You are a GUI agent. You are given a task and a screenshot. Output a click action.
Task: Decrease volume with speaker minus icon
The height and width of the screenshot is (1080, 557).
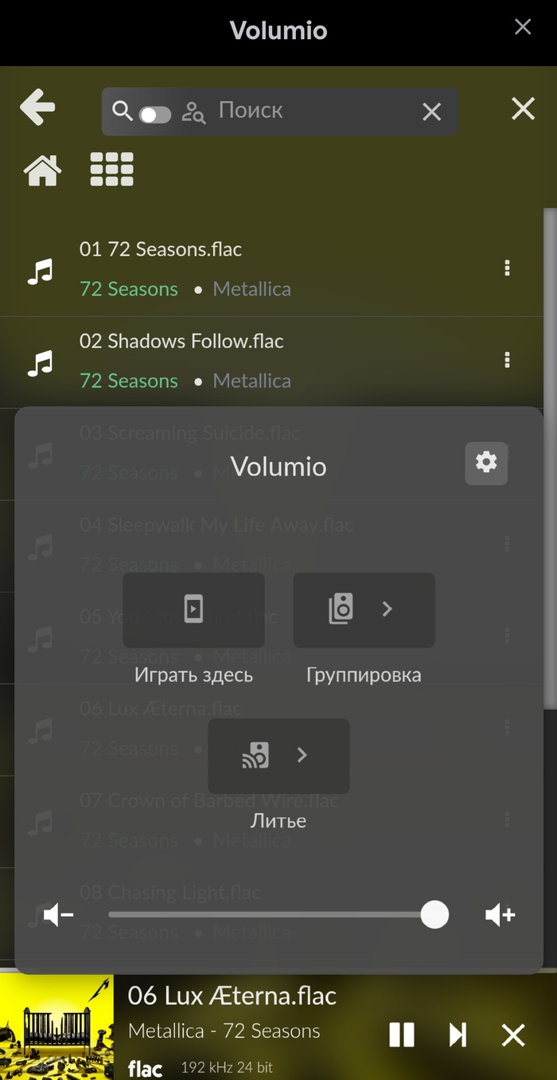[x=58, y=915]
